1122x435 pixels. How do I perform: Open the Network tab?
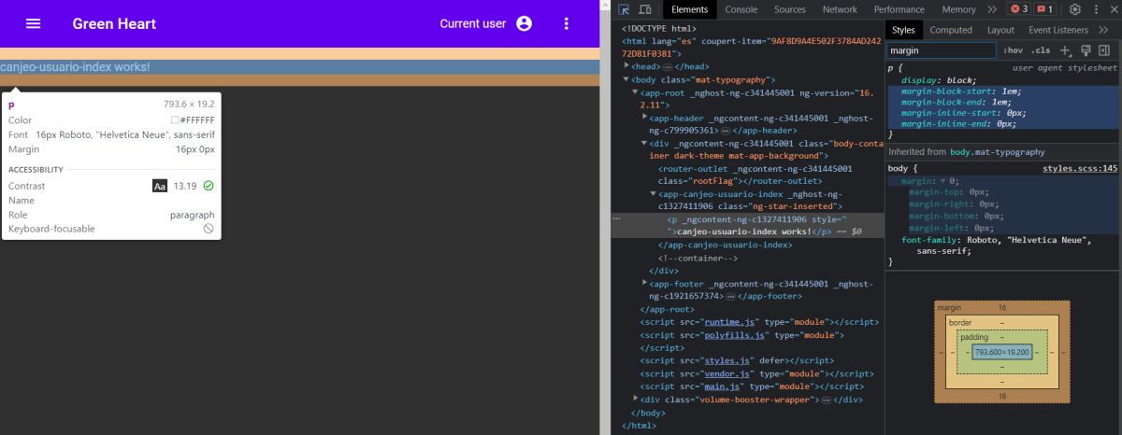pos(840,9)
